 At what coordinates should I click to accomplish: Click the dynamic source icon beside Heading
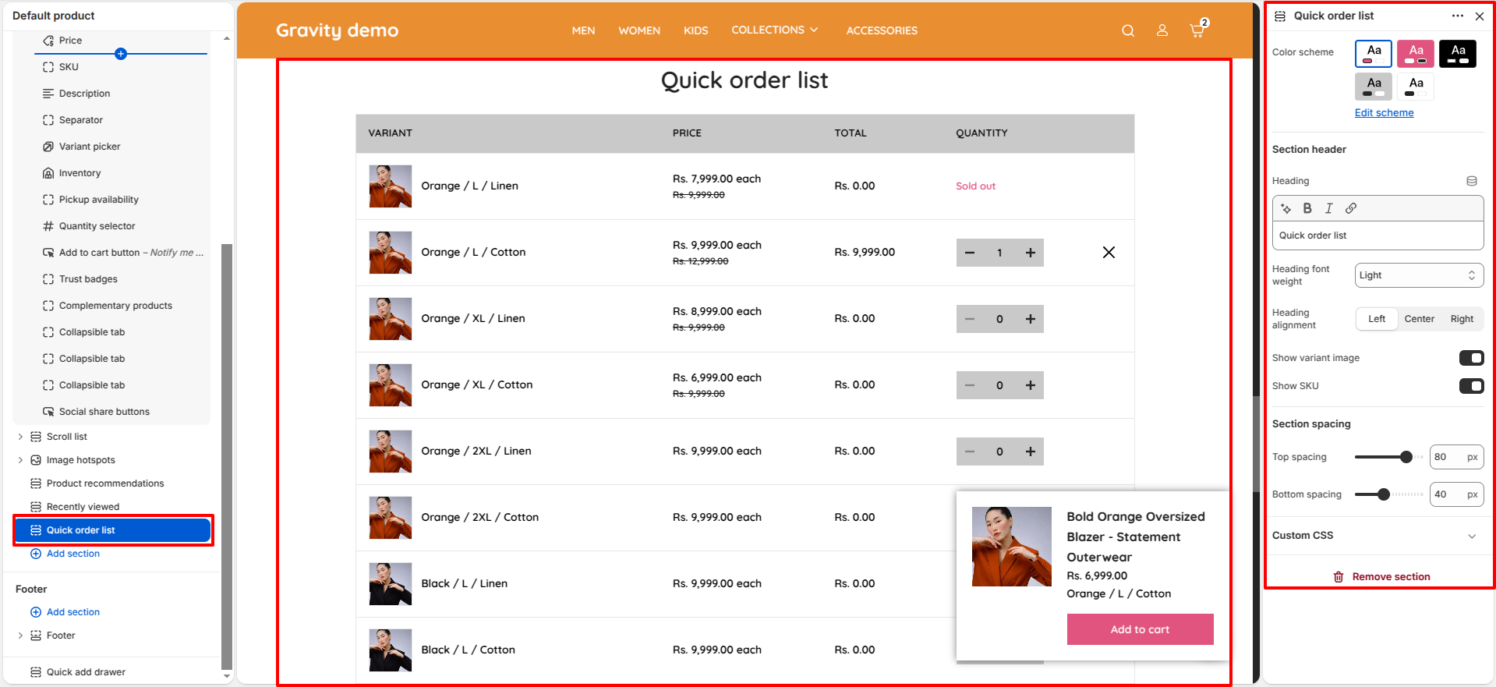(1472, 181)
